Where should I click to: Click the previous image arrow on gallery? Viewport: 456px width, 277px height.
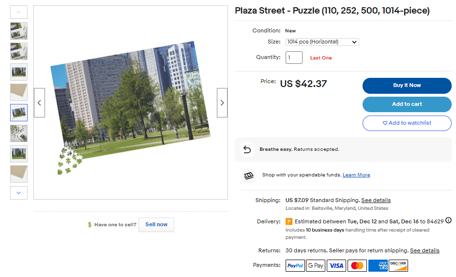(39, 102)
